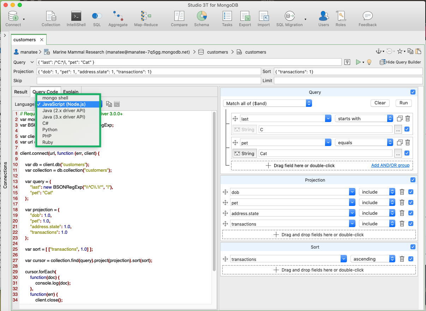Click the 'Add AND/OR group' link
This screenshot has width=426, height=311.
tap(390, 165)
